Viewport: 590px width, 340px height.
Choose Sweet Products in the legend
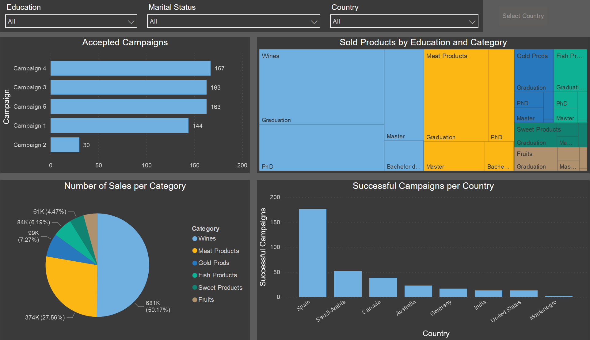coord(220,288)
